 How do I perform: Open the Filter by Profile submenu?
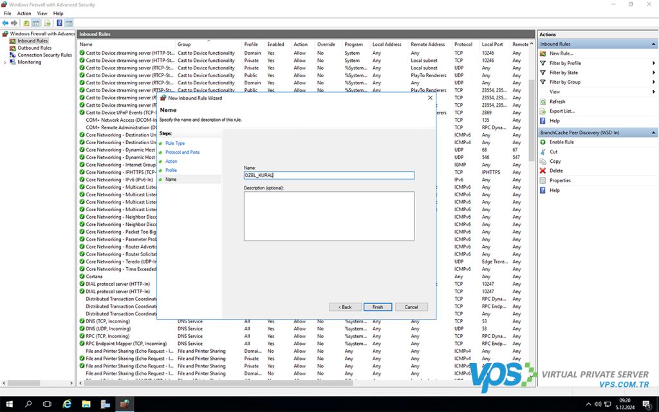click(654, 63)
